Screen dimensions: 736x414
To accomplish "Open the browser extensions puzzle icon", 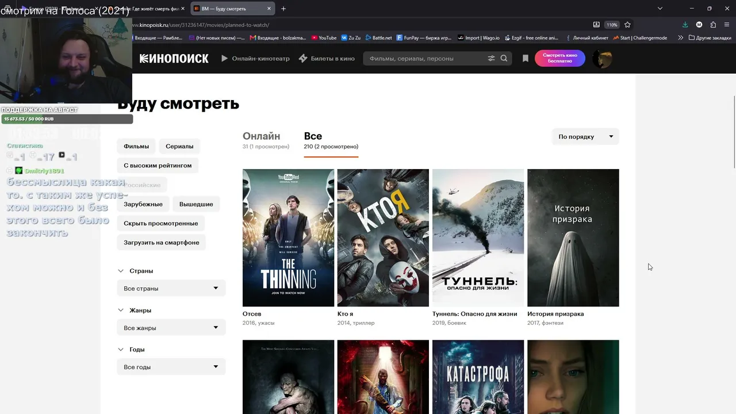I will (x=714, y=25).
